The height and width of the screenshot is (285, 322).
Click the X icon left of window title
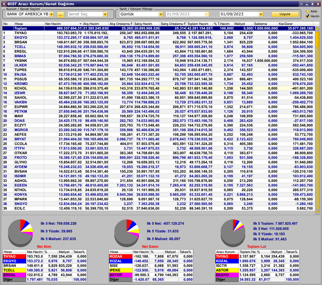coord(4,4)
